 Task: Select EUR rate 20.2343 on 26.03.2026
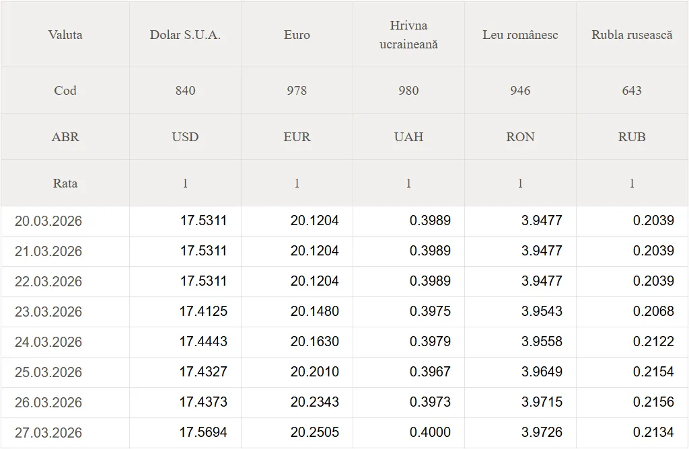tap(315, 403)
